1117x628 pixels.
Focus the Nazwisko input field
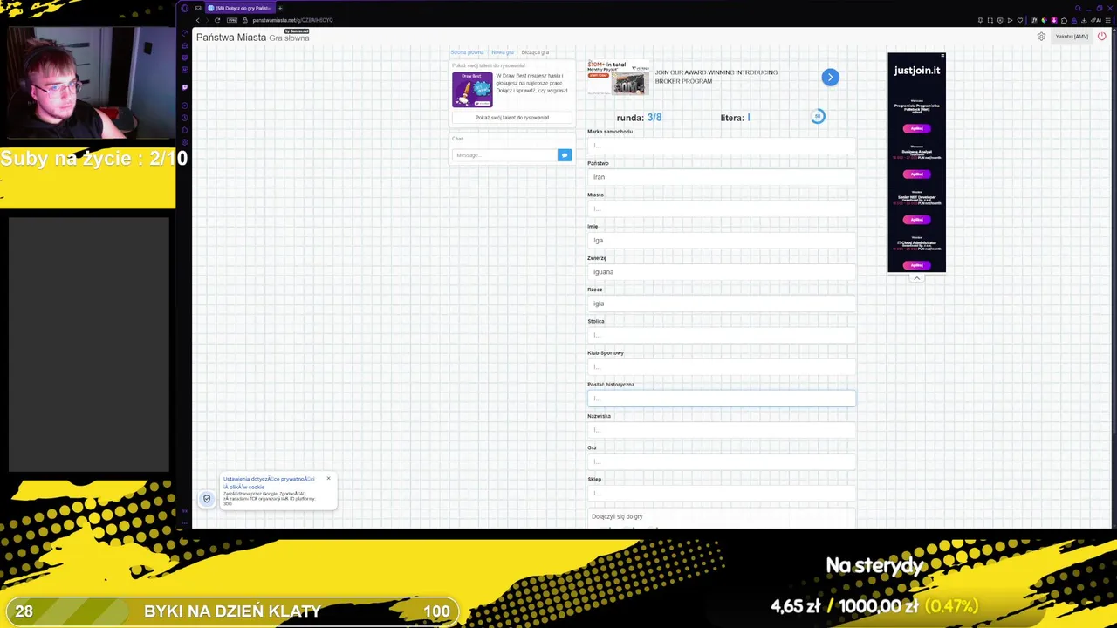[721, 429]
